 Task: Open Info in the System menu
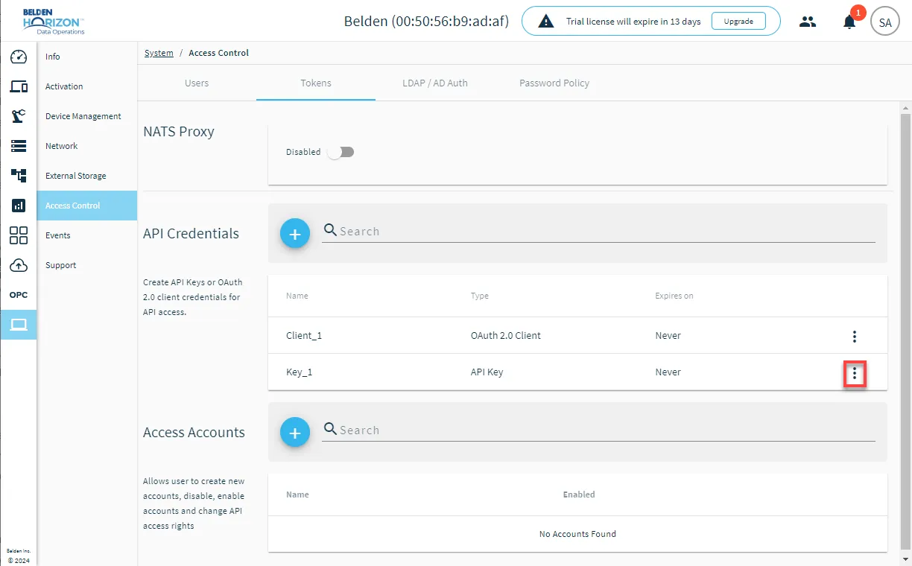(86, 57)
